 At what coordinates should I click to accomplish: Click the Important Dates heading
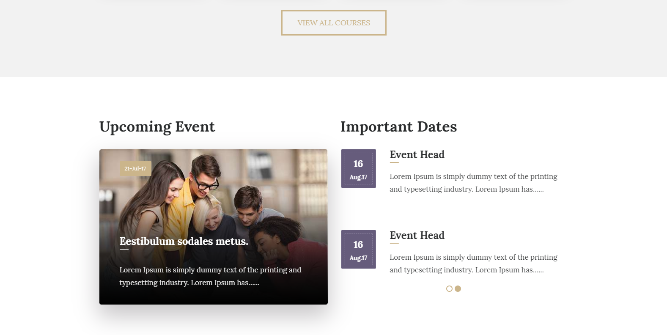(398, 126)
